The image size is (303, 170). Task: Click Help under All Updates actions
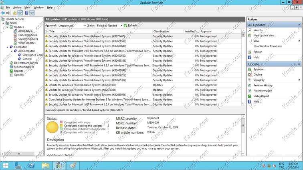[x=256, y=57]
